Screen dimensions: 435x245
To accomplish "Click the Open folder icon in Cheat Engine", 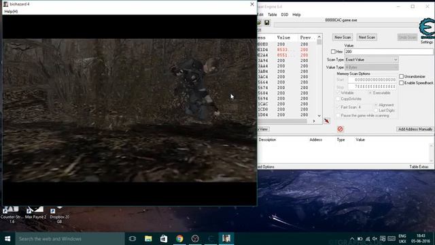I will click(260, 22).
